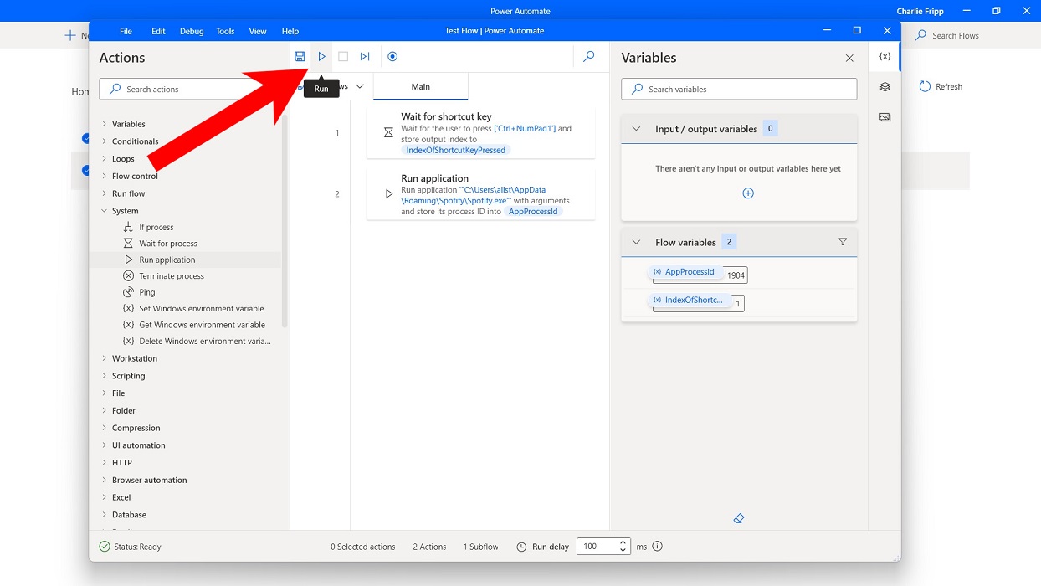Image resolution: width=1041 pixels, height=586 pixels.
Task: Click the Run icon in the toolbar
Action: (x=322, y=56)
